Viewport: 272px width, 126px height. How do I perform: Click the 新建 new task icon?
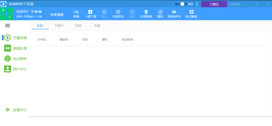click(x=76, y=12)
